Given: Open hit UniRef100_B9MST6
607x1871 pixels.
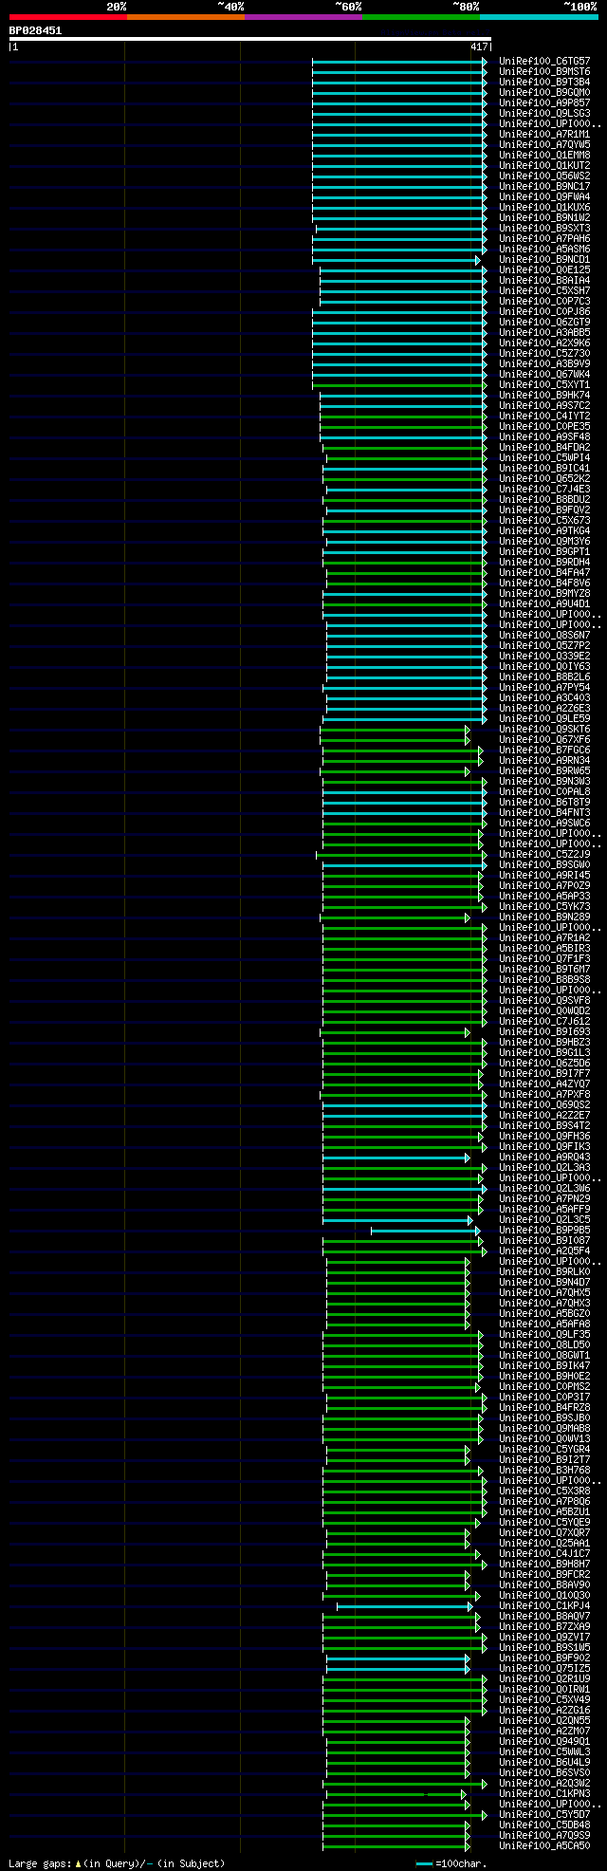Looking at the screenshot, I should pos(544,71).
